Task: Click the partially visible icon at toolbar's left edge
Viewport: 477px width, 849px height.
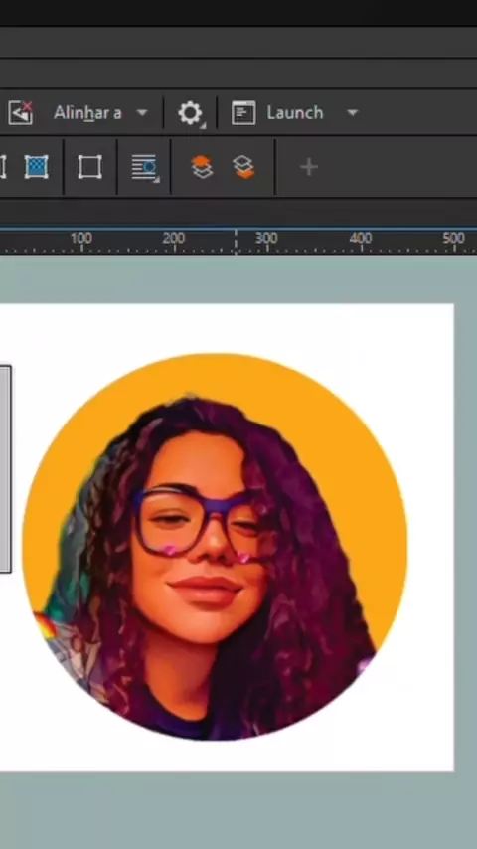Action: tap(3, 167)
